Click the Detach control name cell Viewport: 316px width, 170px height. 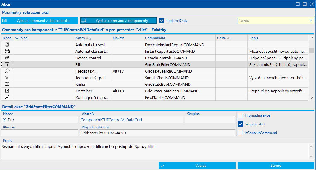pos(93,58)
